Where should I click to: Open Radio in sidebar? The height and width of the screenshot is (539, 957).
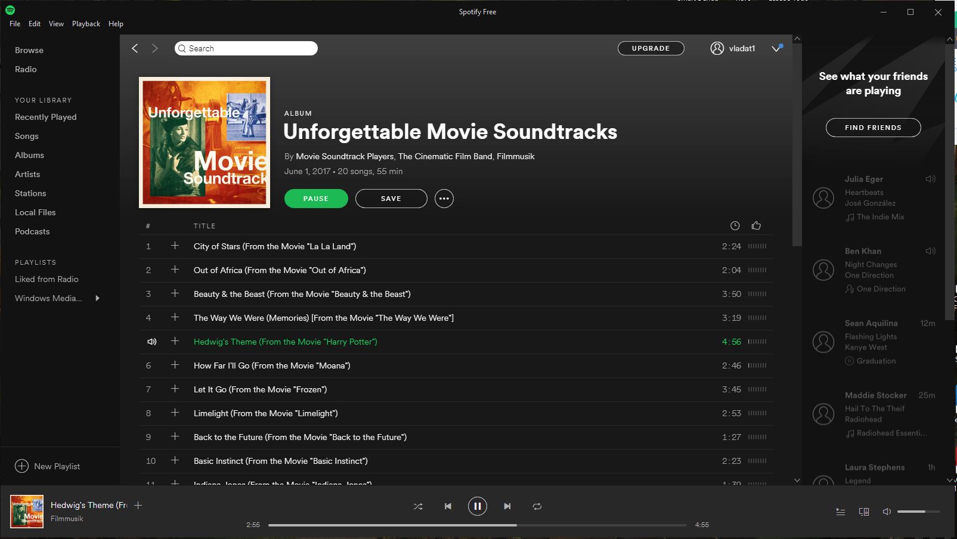pyautogui.click(x=26, y=69)
